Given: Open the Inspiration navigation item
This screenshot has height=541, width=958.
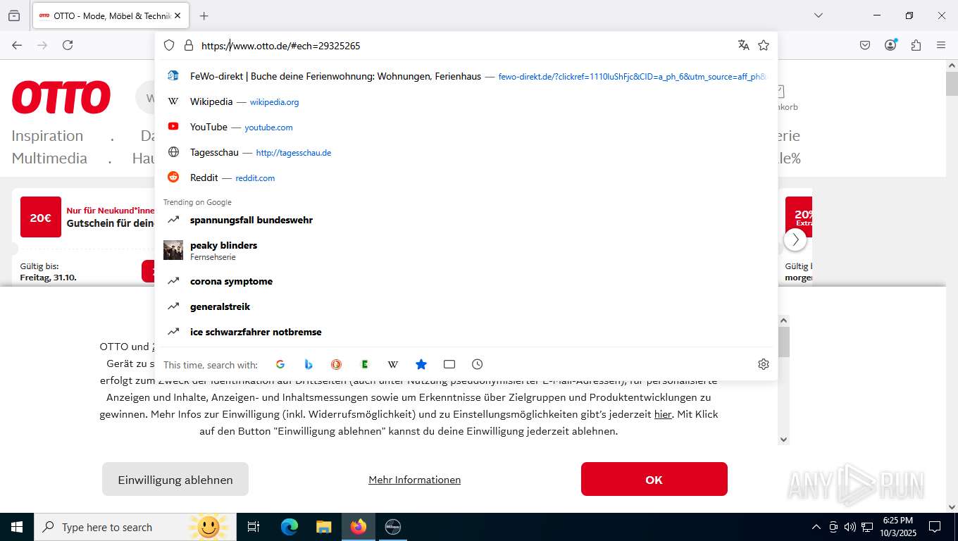Looking at the screenshot, I should 47,135.
